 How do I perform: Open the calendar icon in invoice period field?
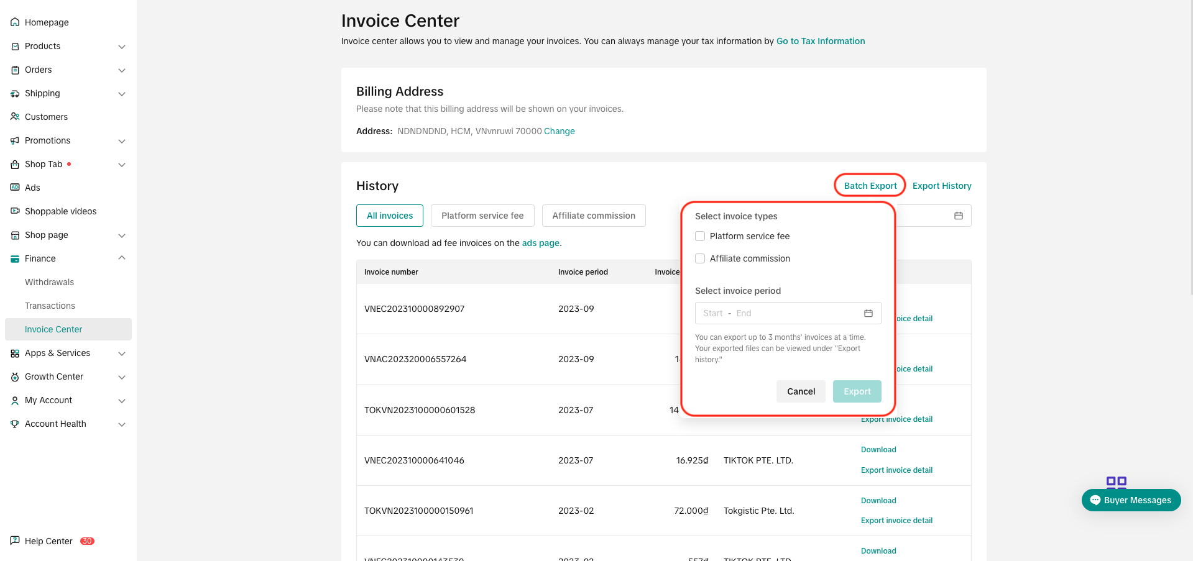point(868,313)
